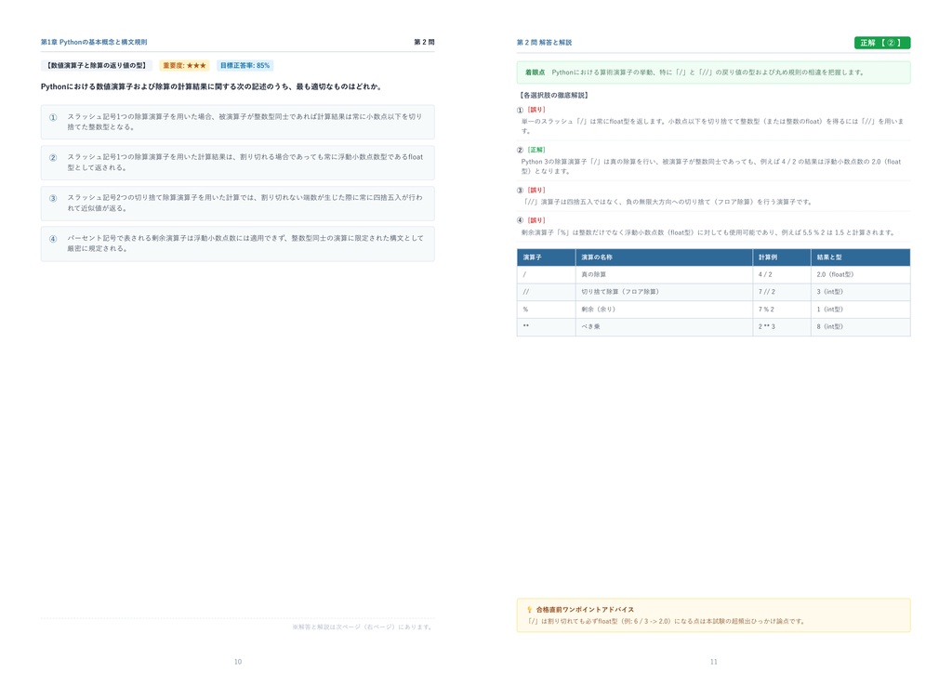Click the explanation text starting 剰余演算子「%」は整数だけでなく
The image size is (952, 673).
click(707, 232)
